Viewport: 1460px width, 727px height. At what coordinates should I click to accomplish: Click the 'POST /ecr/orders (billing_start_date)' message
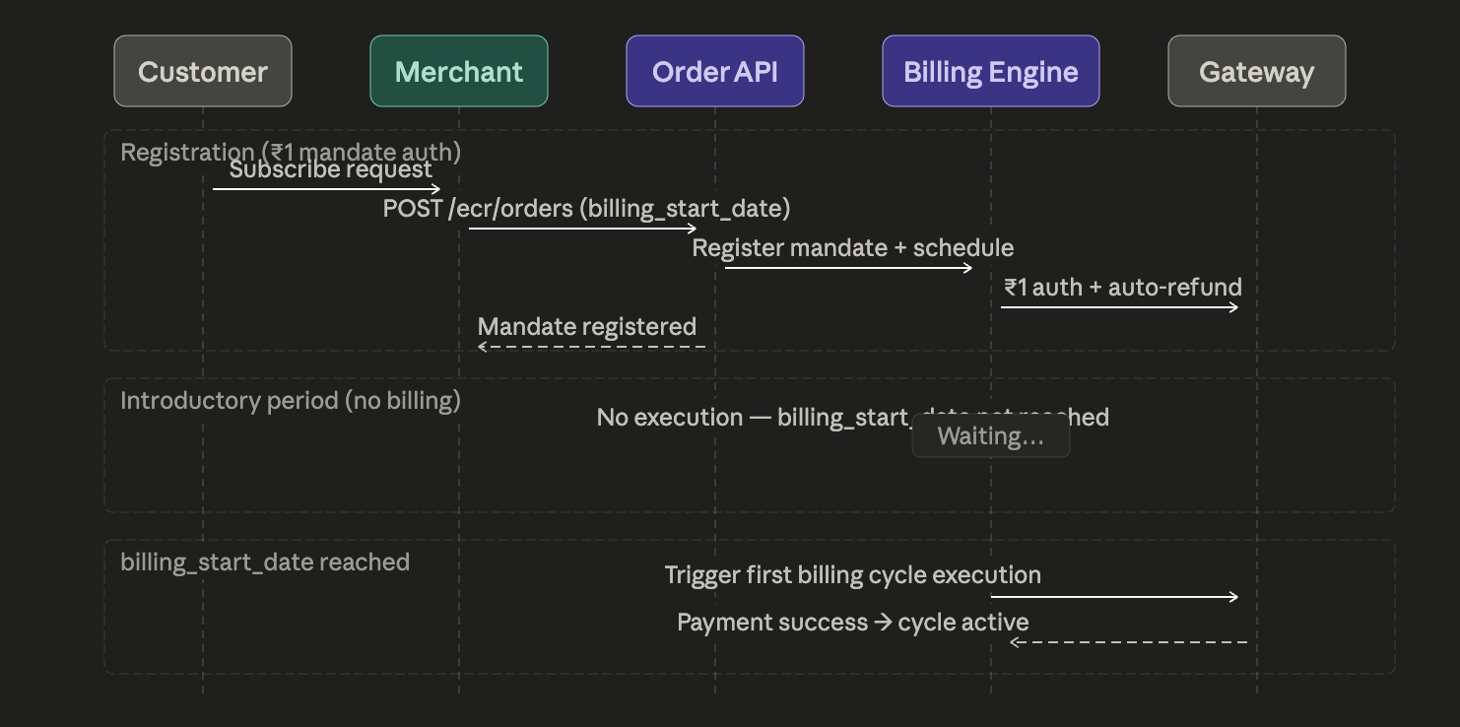(x=587, y=209)
